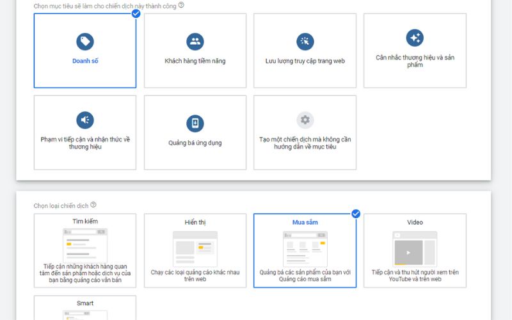Click the sparkle icon for Cân nhắc thương hiệu

[415, 38]
